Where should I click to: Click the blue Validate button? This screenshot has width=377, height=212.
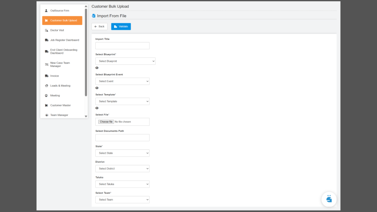click(x=121, y=26)
